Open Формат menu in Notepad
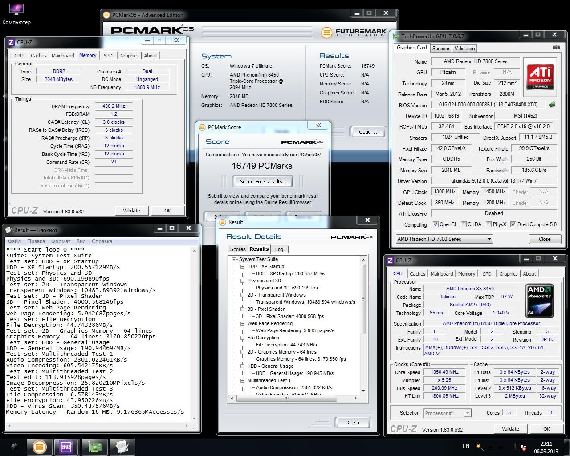570x456 pixels. pos(61,241)
